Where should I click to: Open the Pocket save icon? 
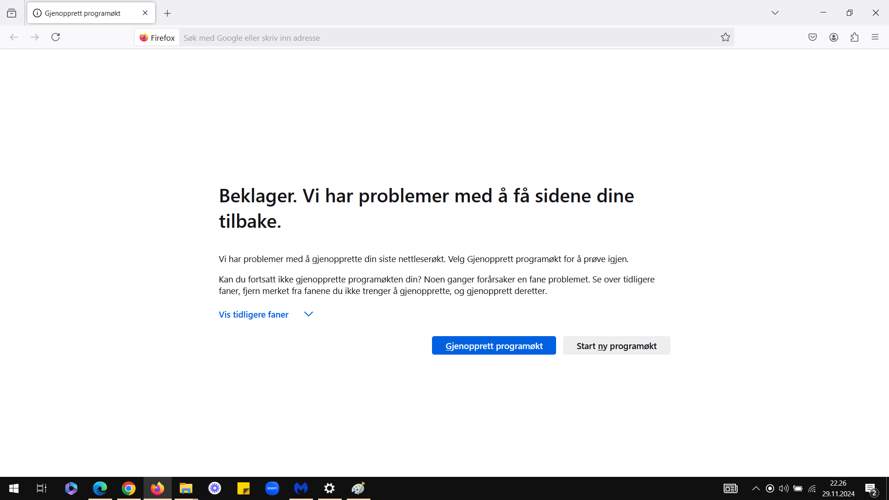813,37
